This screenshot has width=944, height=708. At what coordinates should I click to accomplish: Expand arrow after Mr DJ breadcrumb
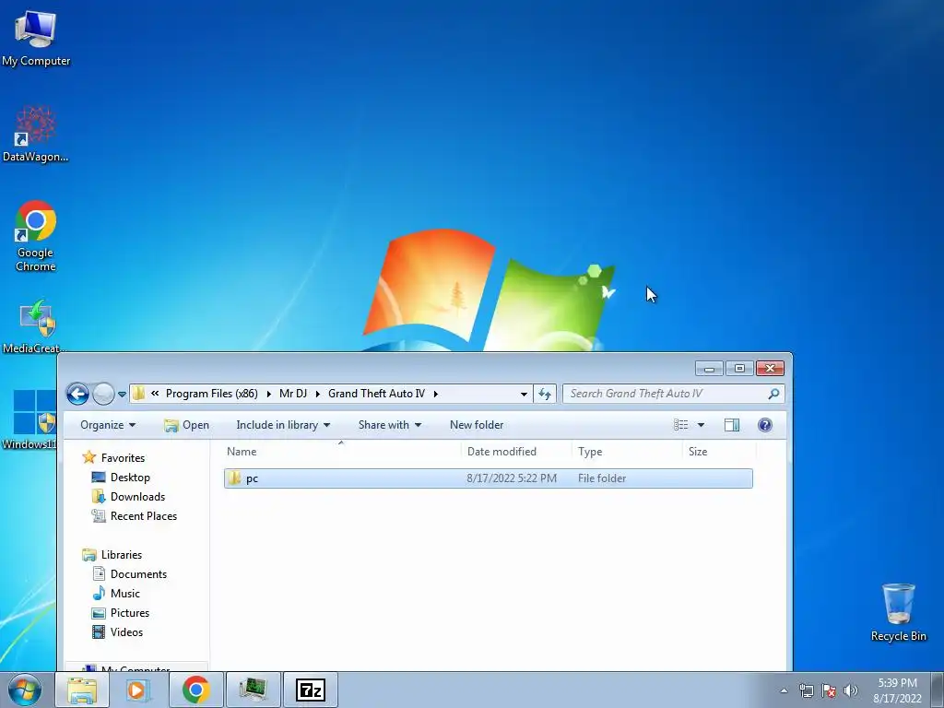coord(317,394)
